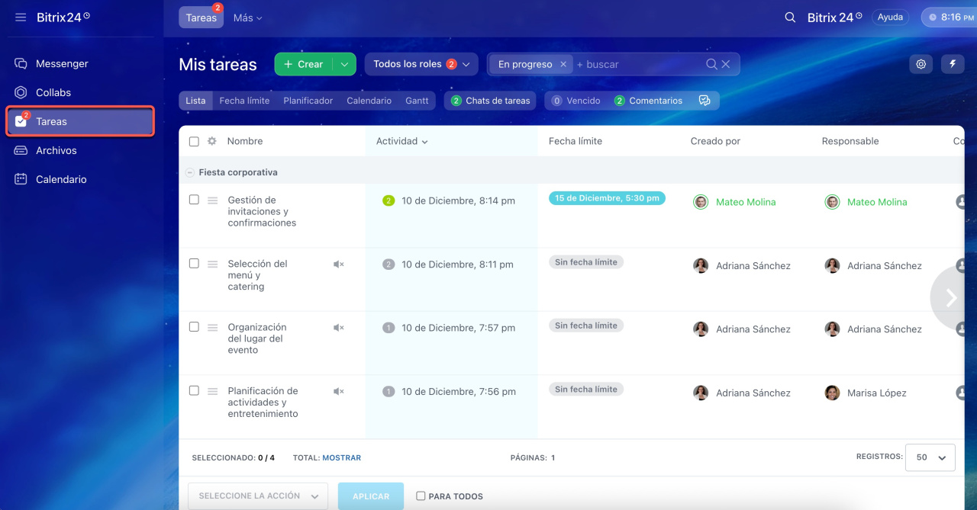Check the Gestión de invitaciones task checkbox
977x510 pixels.
194,200
